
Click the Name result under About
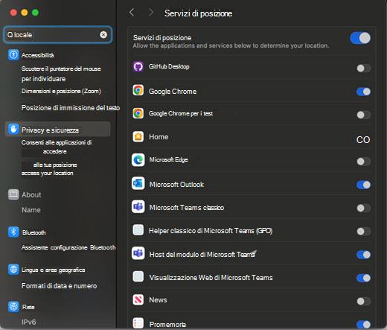[x=31, y=210]
